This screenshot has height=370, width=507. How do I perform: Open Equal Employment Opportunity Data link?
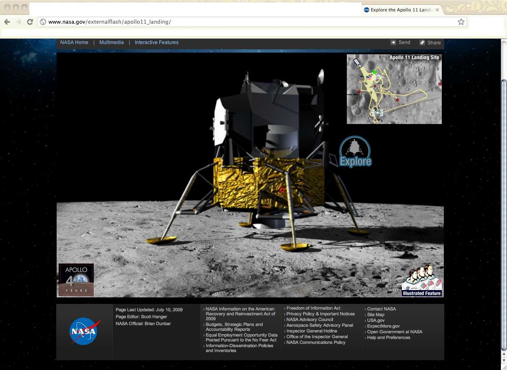(x=242, y=337)
